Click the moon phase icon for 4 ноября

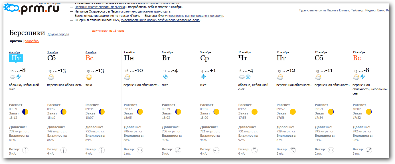[x=25, y=112]
